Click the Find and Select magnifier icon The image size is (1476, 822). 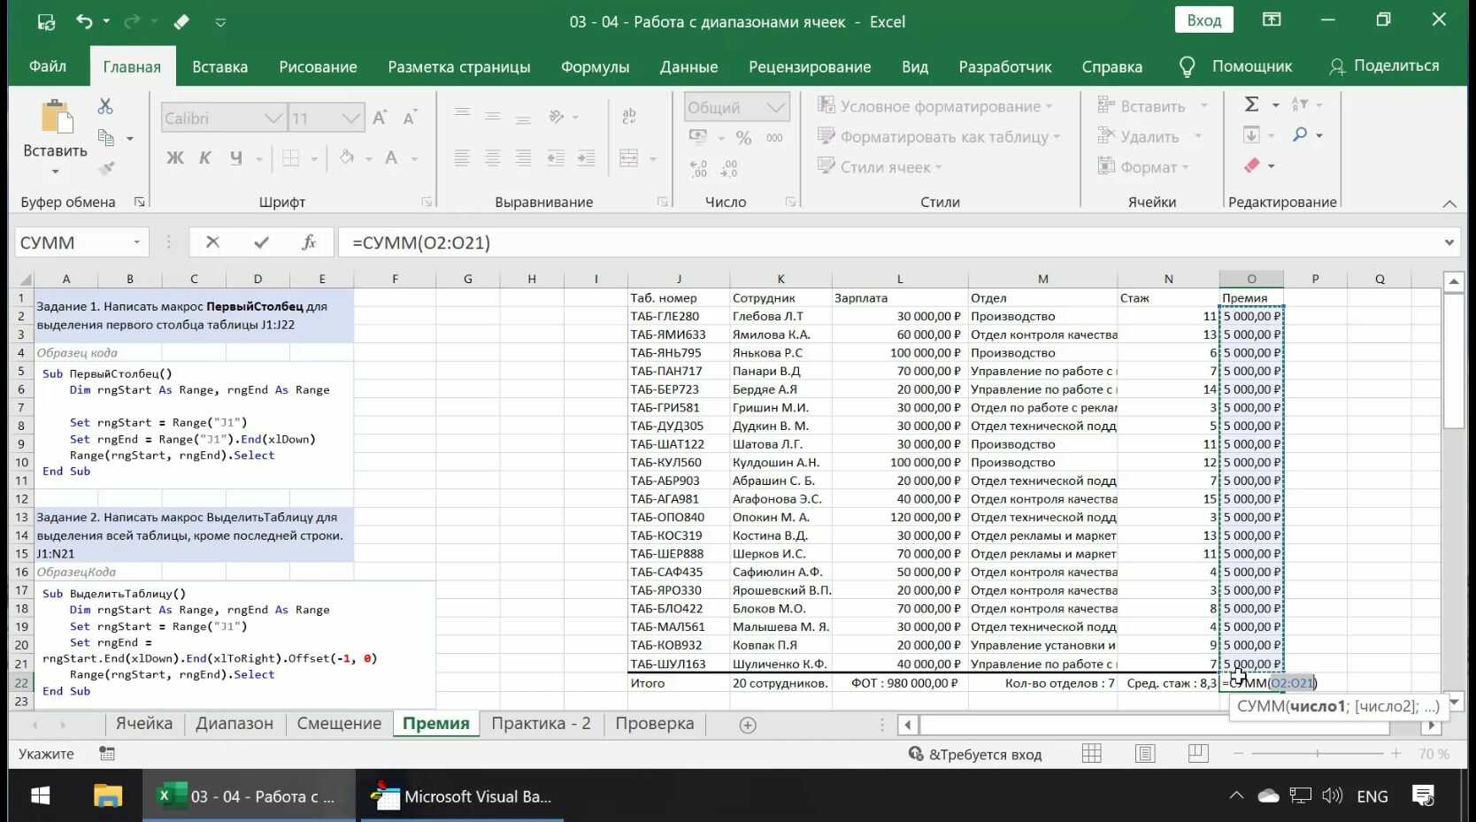1300,134
